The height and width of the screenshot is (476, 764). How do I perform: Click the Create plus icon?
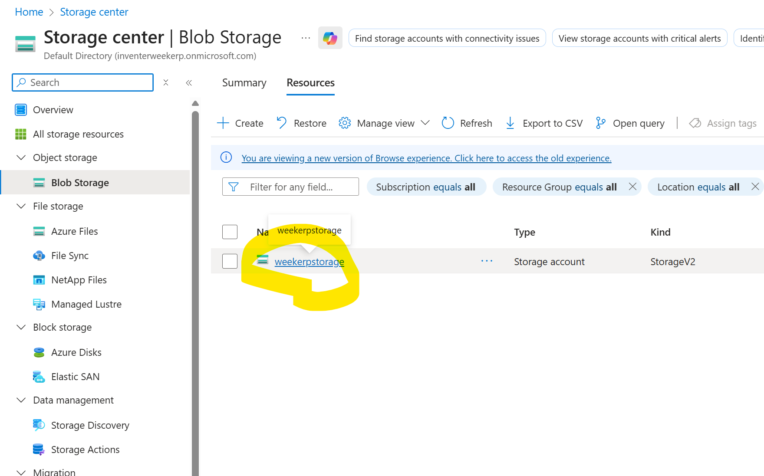point(223,123)
